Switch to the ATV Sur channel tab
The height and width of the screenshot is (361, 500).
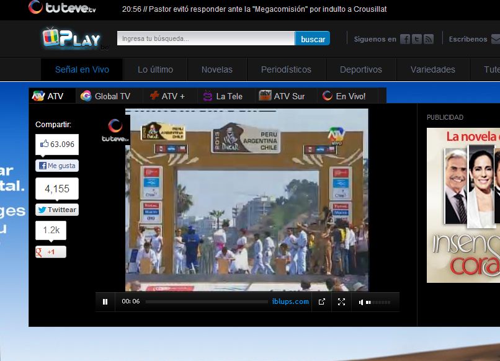[282, 96]
